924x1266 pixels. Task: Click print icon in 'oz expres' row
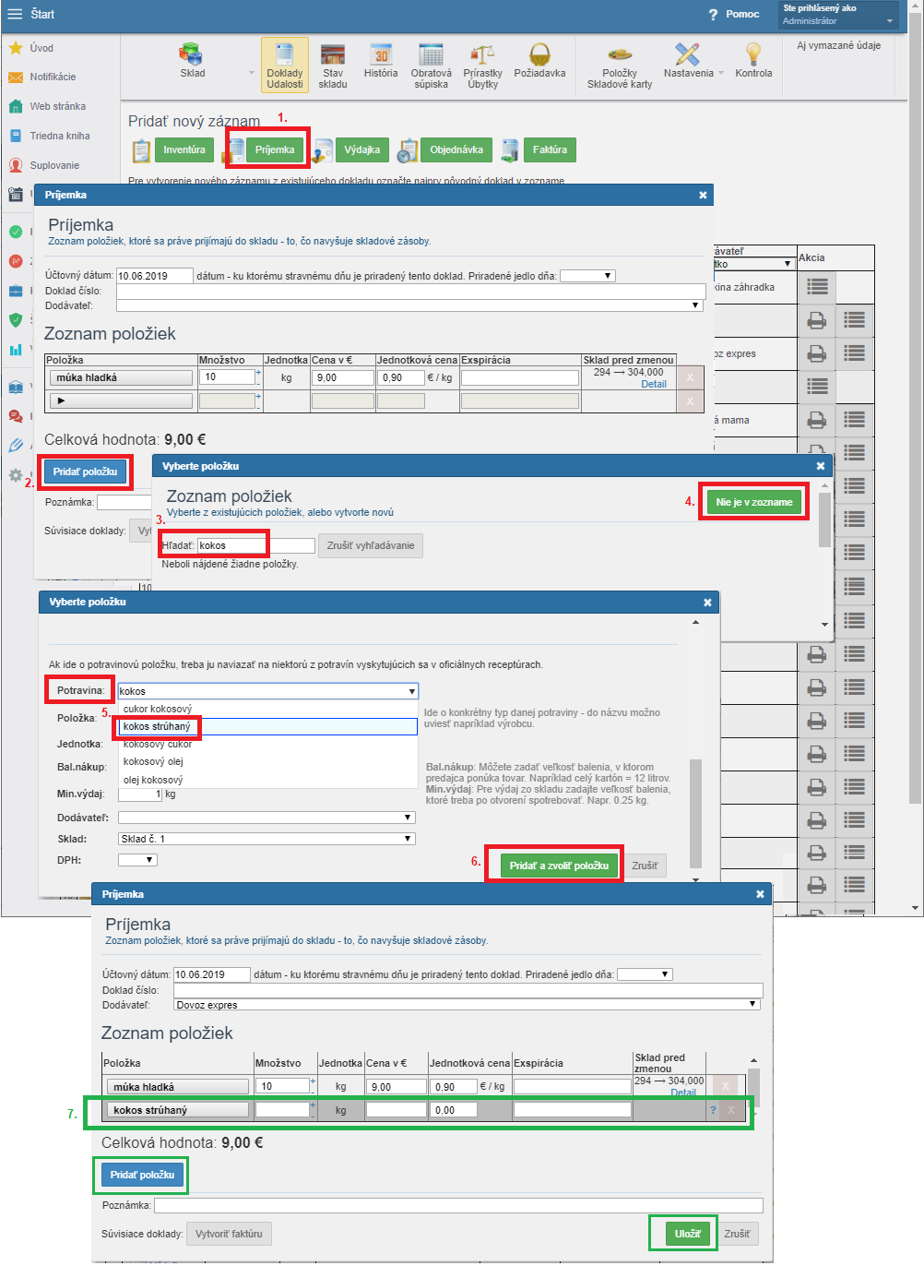[x=816, y=353]
